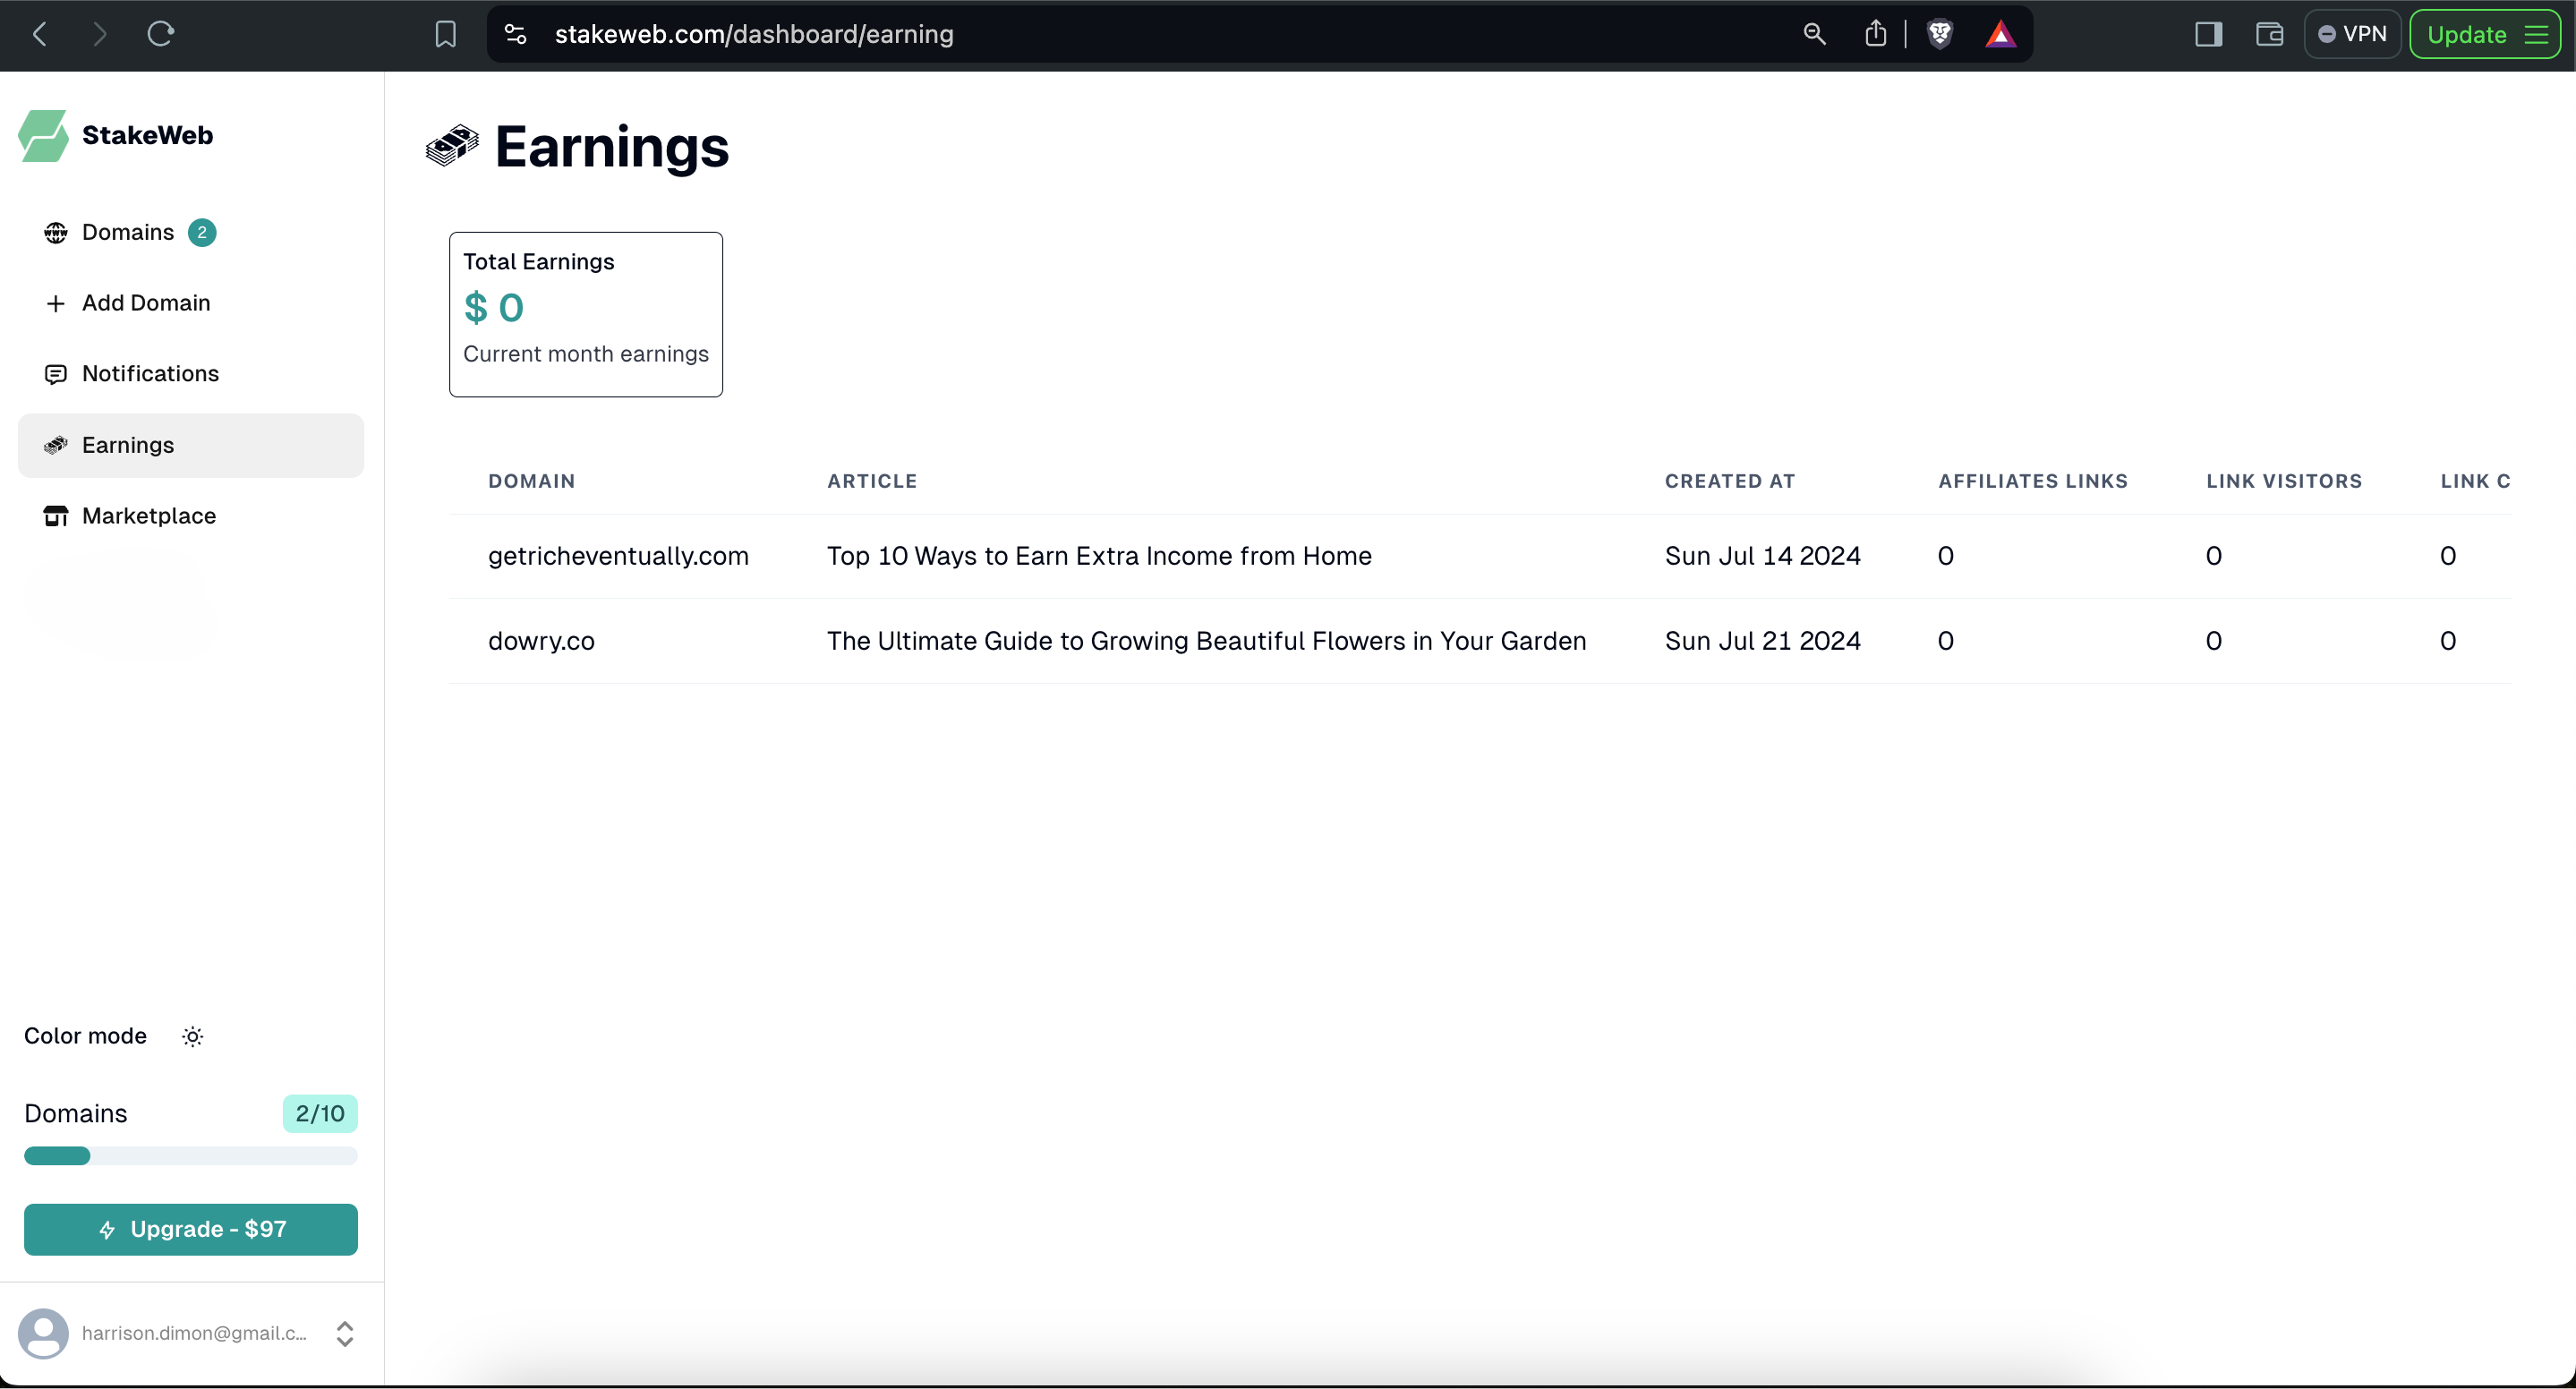
Task: Click the Brave Rewards triangle icon
Action: click(2000, 35)
